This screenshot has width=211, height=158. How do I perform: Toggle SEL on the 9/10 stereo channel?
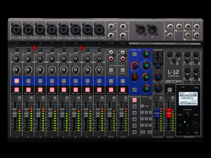click(x=111, y=81)
